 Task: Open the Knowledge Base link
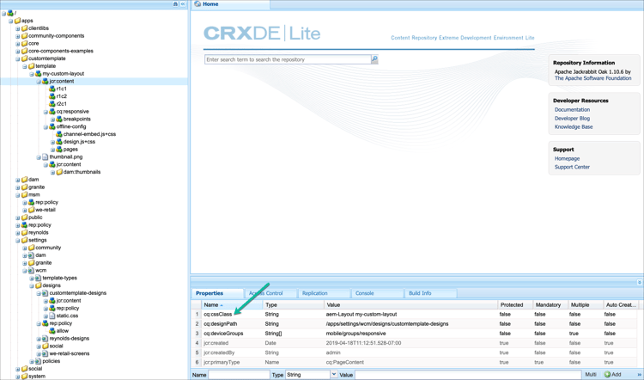[574, 127]
